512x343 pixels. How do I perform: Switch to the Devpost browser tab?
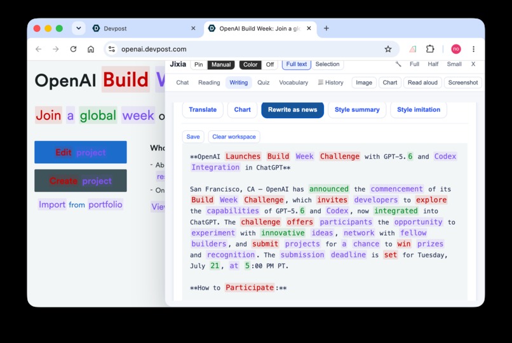click(144, 29)
